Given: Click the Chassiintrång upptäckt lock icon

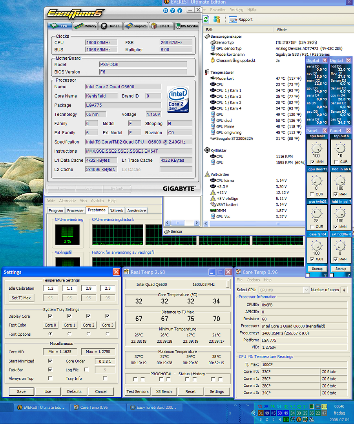Looking at the screenshot, I should (x=213, y=60).
